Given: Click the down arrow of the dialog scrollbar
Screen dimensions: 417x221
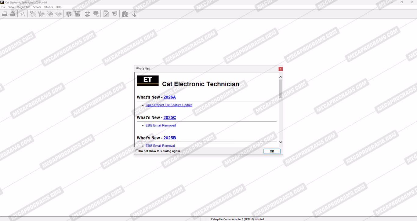Looking at the screenshot, I should 281,142.
